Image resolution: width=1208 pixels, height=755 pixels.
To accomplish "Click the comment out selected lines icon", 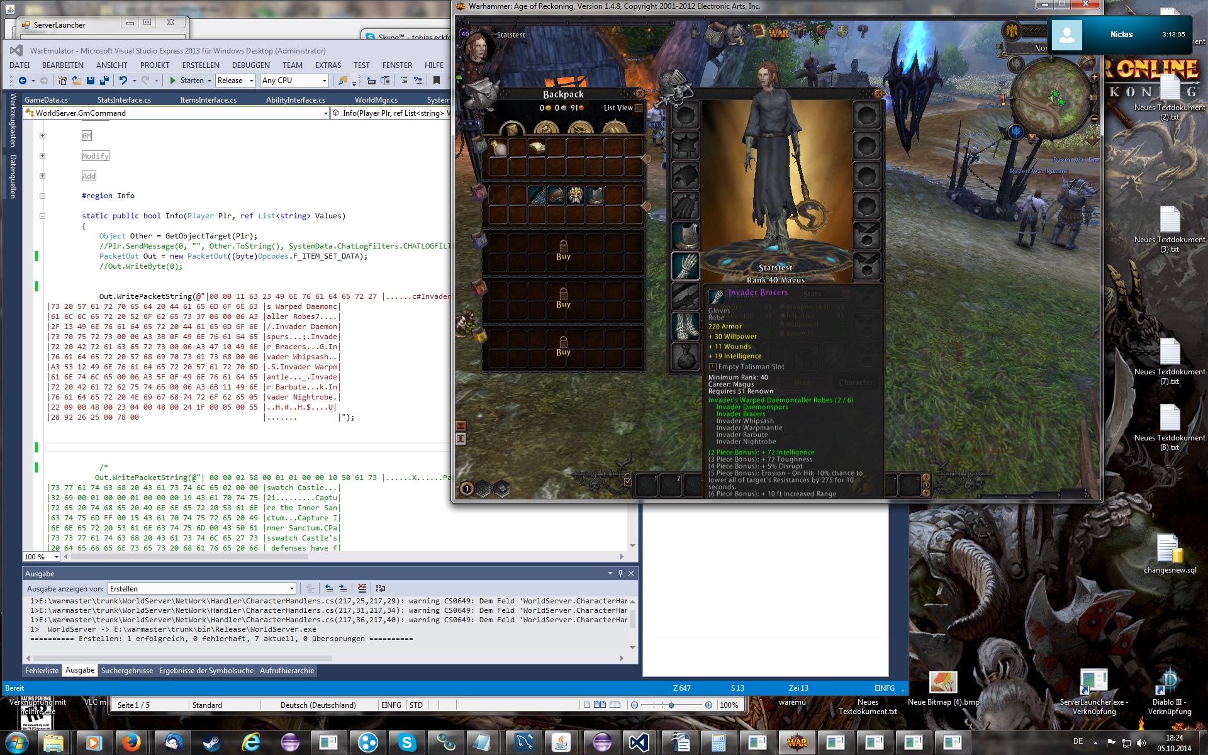I will coord(403,81).
